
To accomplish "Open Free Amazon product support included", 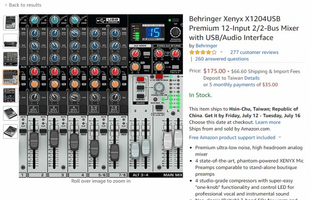I will [232, 137].
